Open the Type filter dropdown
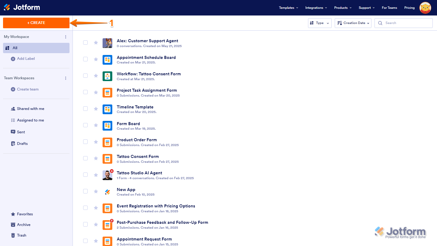This screenshot has width=437, height=246. pyautogui.click(x=320, y=23)
